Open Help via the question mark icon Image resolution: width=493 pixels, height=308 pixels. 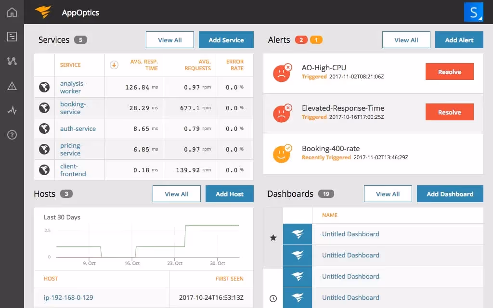tap(12, 135)
